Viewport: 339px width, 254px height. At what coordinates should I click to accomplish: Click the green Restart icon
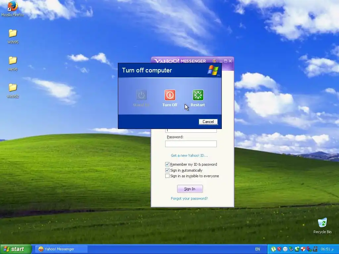pos(198,95)
